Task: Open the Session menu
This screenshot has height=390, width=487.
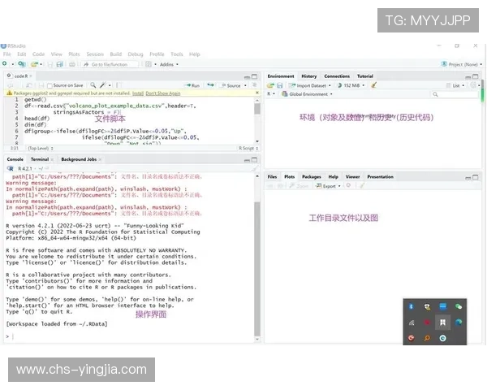Action: coord(95,54)
